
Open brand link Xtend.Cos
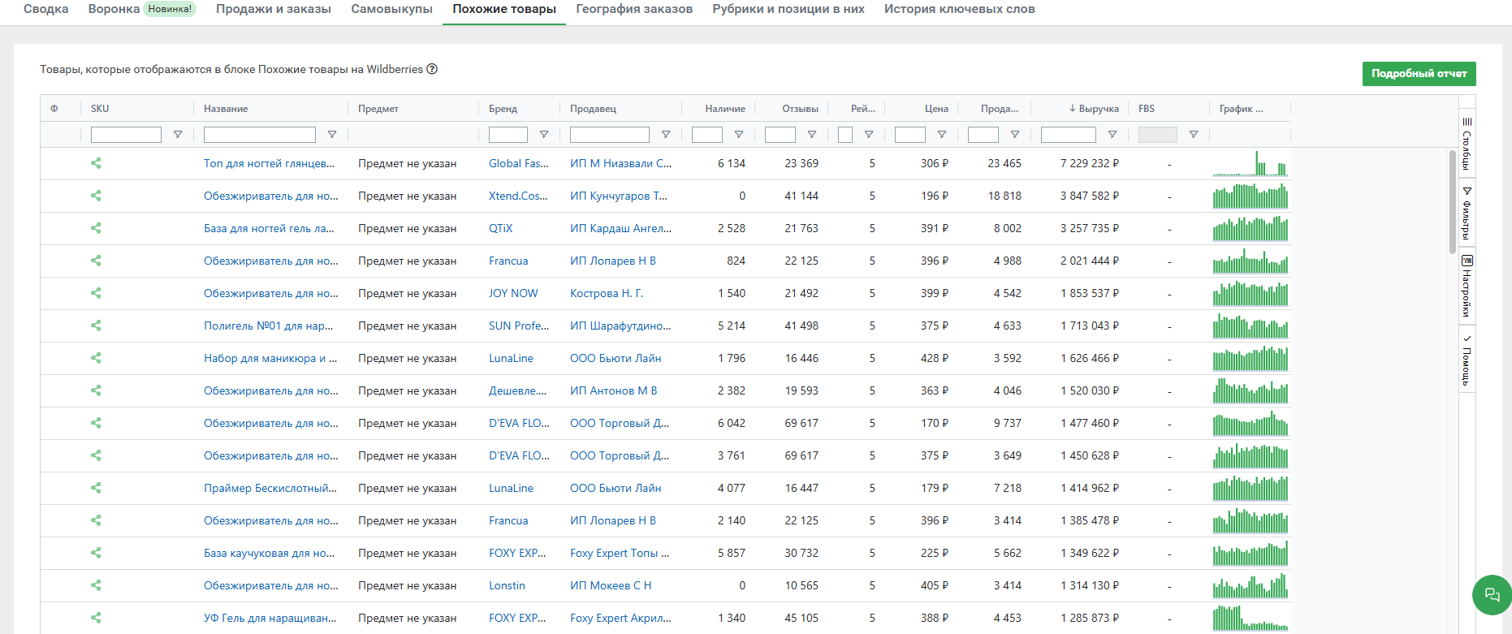[x=518, y=196]
